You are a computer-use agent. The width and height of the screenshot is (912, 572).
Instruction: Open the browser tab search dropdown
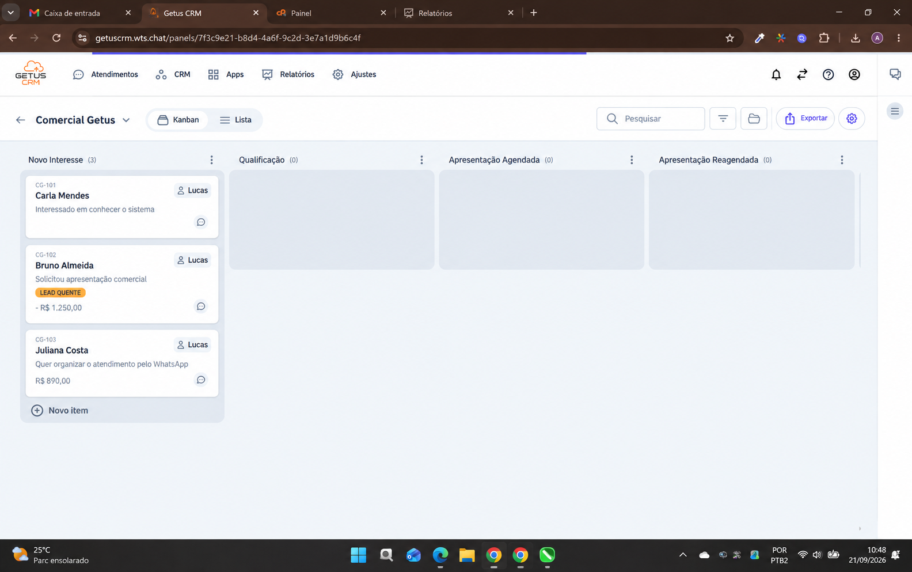(x=10, y=13)
